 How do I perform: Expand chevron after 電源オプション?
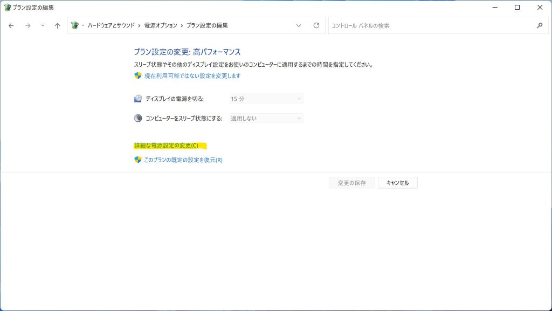point(182,26)
